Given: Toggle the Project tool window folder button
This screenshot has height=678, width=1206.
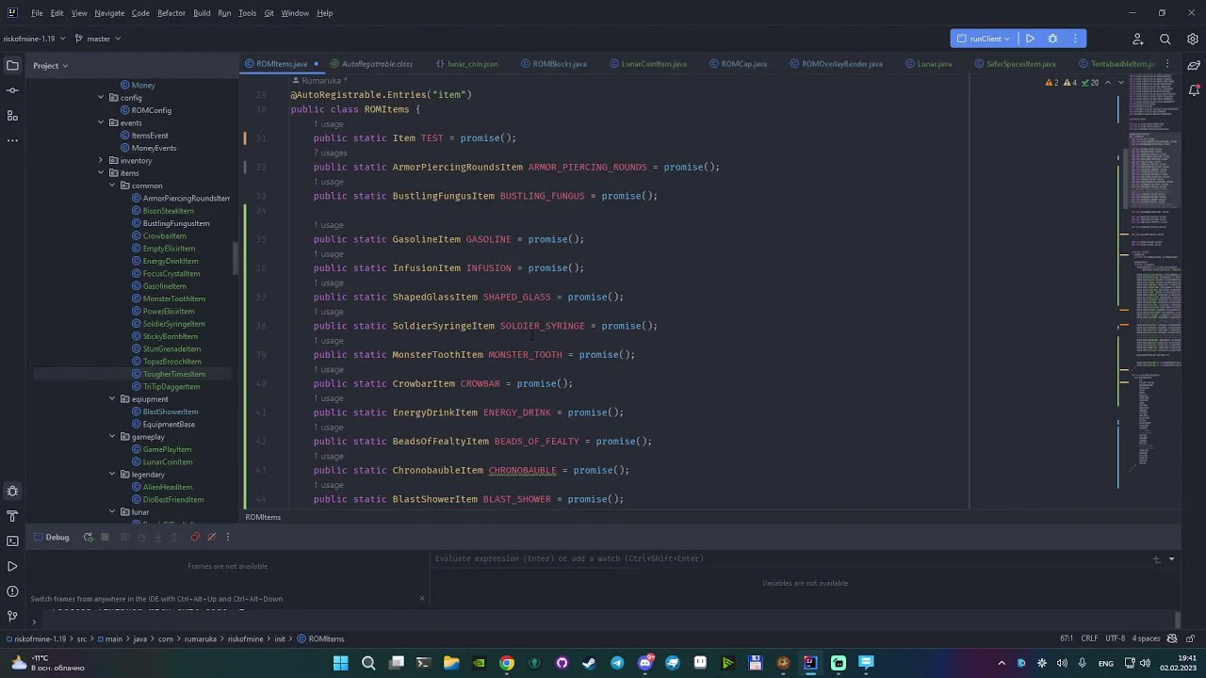Looking at the screenshot, I should [x=12, y=65].
